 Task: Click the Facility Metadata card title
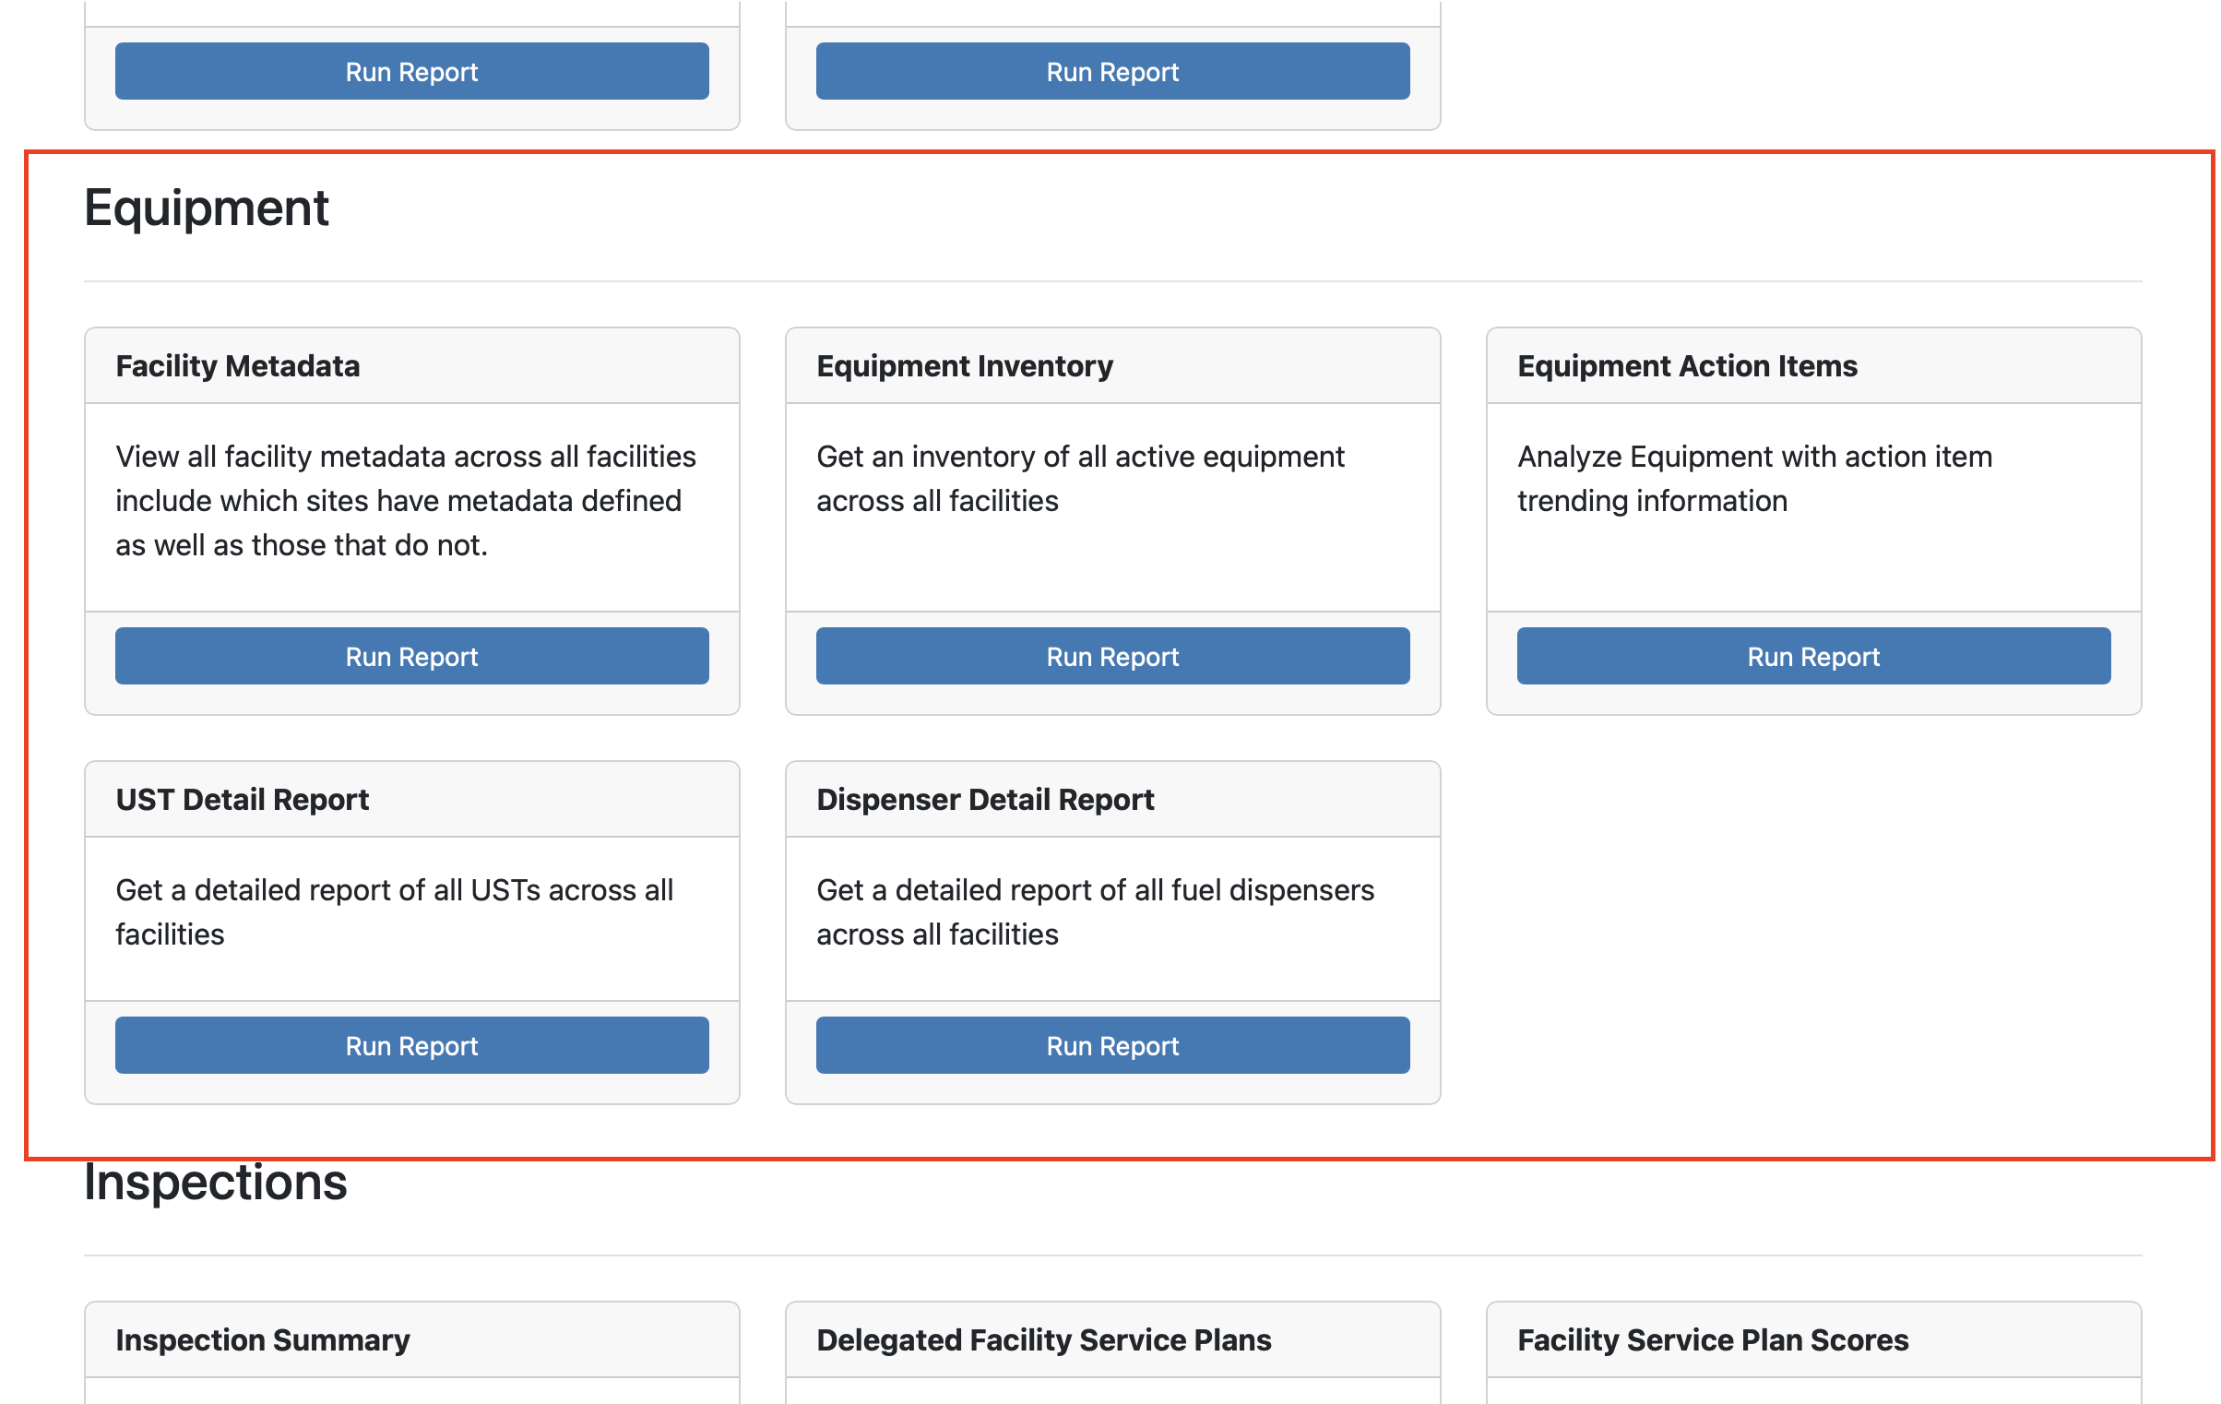tap(238, 366)
